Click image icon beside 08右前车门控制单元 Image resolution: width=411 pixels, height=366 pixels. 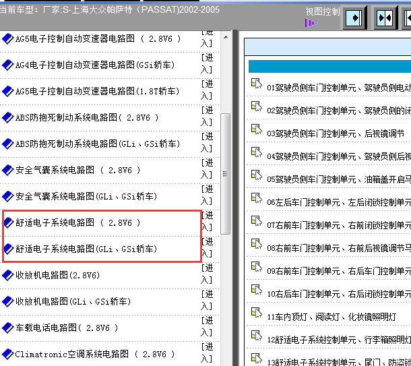tap(256, 244)
